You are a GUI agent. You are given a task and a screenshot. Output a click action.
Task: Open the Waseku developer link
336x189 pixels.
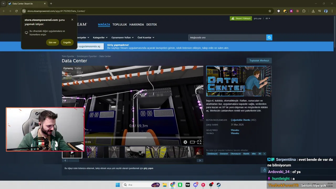click(x=235, y=130)
